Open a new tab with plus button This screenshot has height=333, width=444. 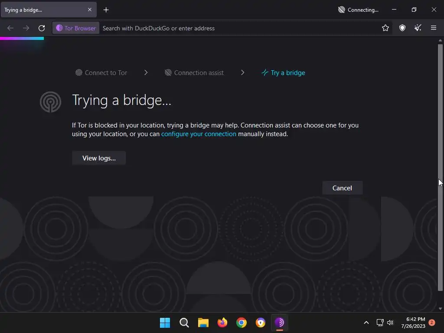[x=106, y=10]
